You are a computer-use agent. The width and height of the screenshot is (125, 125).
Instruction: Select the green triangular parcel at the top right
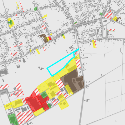101,14
